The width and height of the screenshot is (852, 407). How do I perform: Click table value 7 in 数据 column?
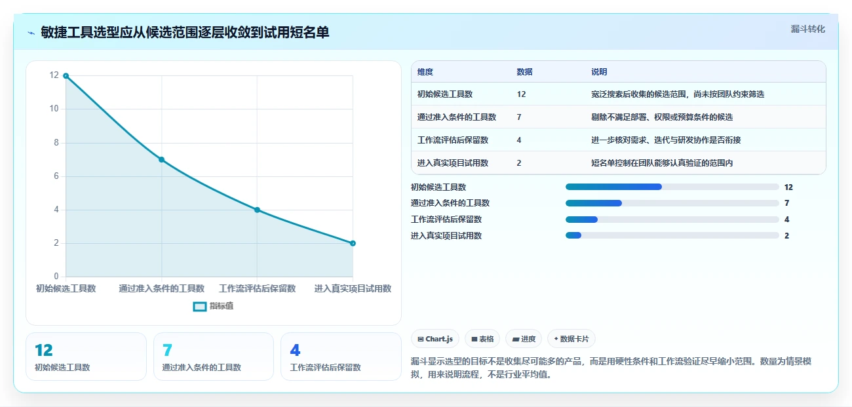(519, 117)
